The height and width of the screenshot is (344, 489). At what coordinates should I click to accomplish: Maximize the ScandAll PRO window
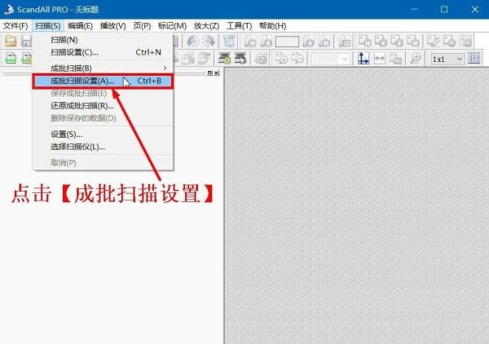[444, 9]
